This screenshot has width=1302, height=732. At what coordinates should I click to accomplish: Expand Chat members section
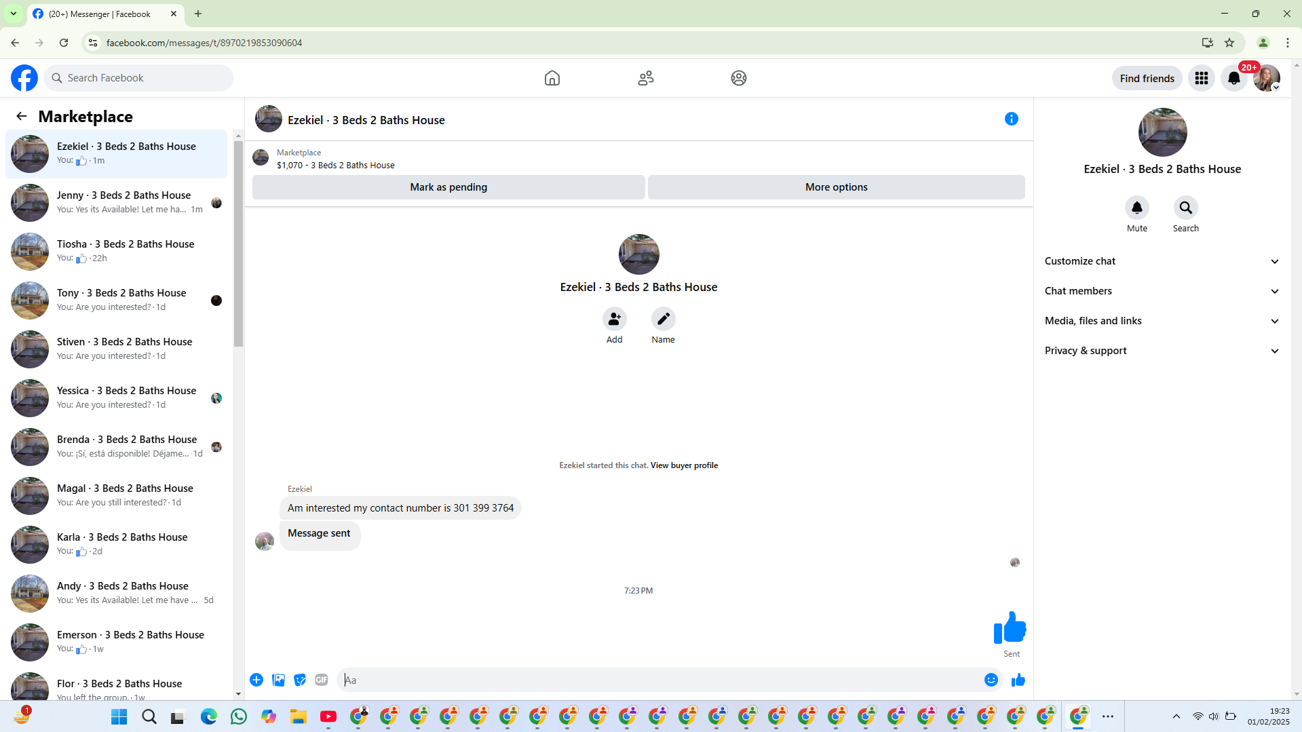pyautogui.click(x=1162, y=291)
